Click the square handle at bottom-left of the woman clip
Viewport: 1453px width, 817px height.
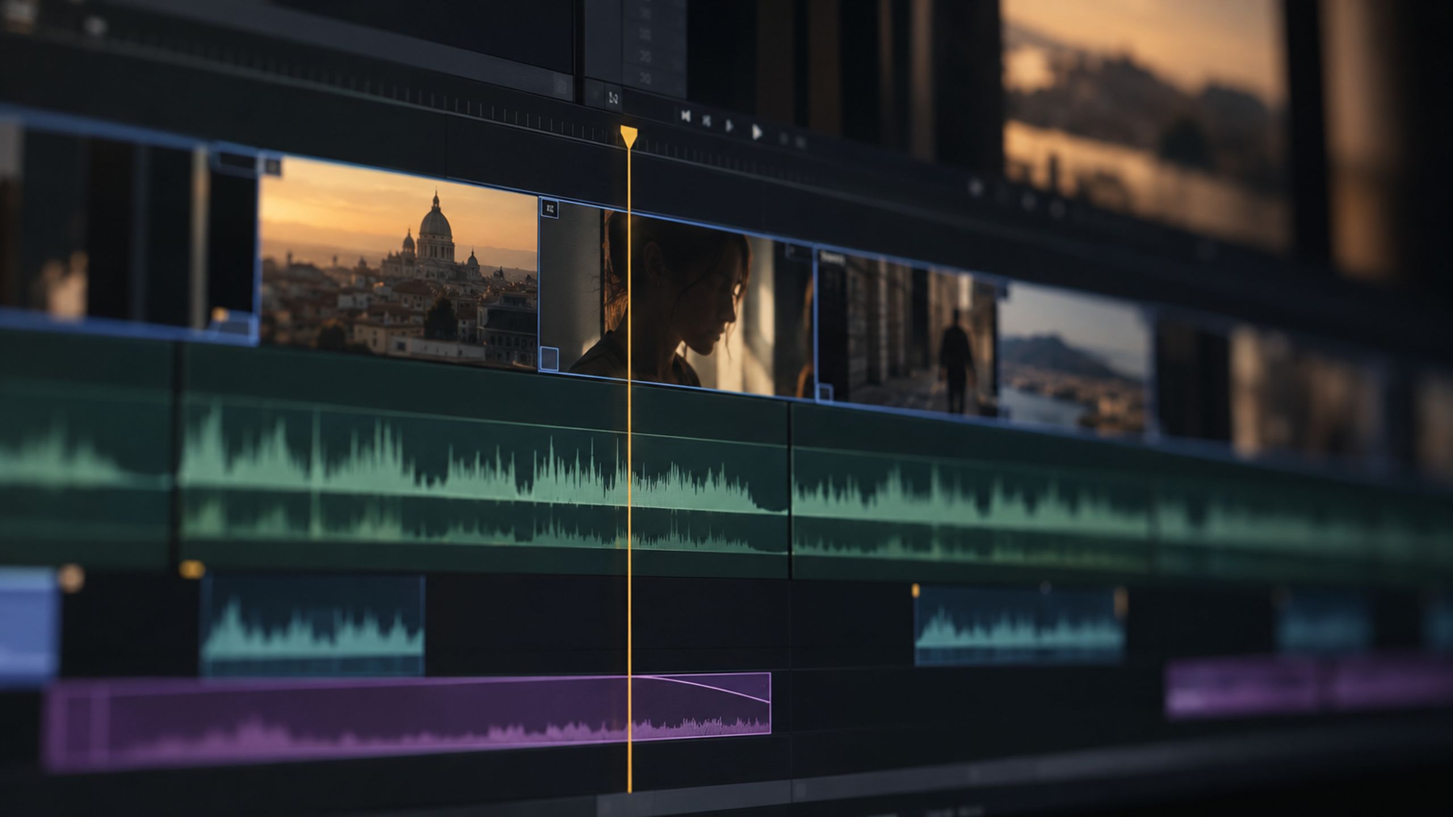(549, 359)
